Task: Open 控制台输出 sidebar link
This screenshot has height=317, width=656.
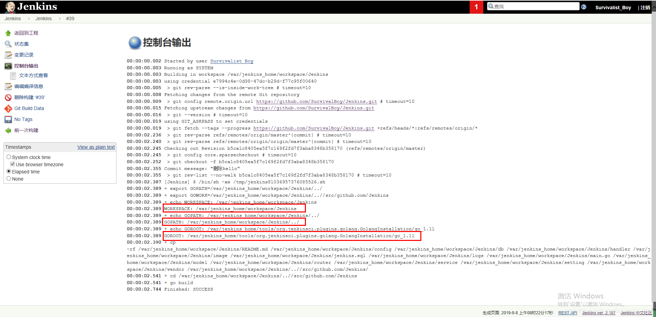Action: coord(26,66)
